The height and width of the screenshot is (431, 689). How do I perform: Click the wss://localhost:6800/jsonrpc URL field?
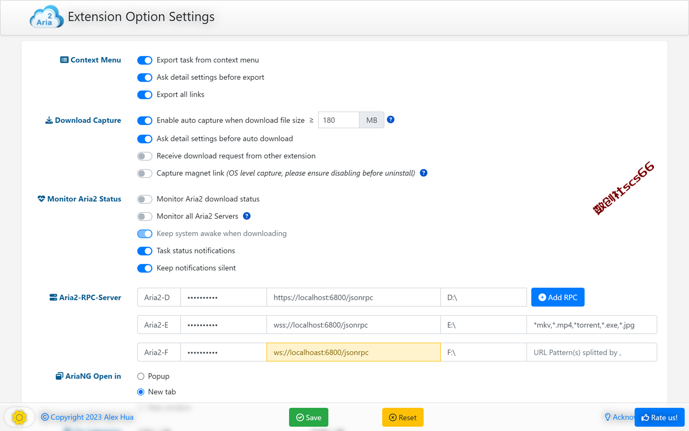(354, 325)
